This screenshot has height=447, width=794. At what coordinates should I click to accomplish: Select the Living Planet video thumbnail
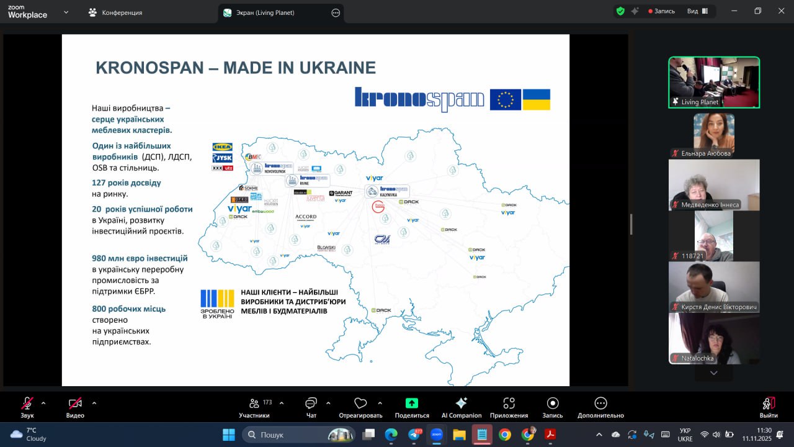click(714, 83)
